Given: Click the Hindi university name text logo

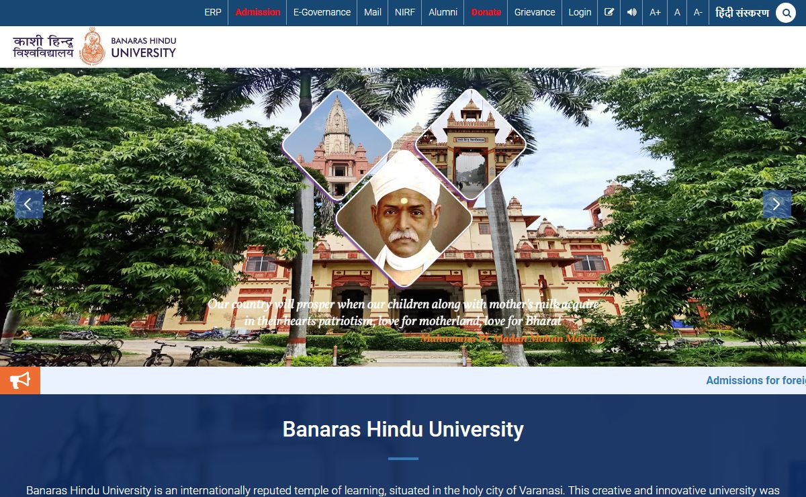Looking at the screenshot, I should (x=44, y=47).
